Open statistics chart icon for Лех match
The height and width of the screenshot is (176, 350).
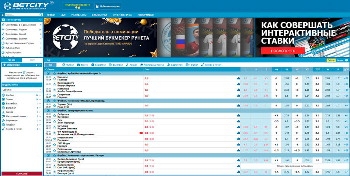(239, 121)
